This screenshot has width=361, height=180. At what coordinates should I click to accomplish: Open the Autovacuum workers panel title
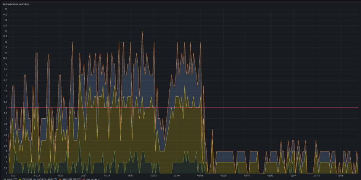pyautogui.click(x=16, y=4)
